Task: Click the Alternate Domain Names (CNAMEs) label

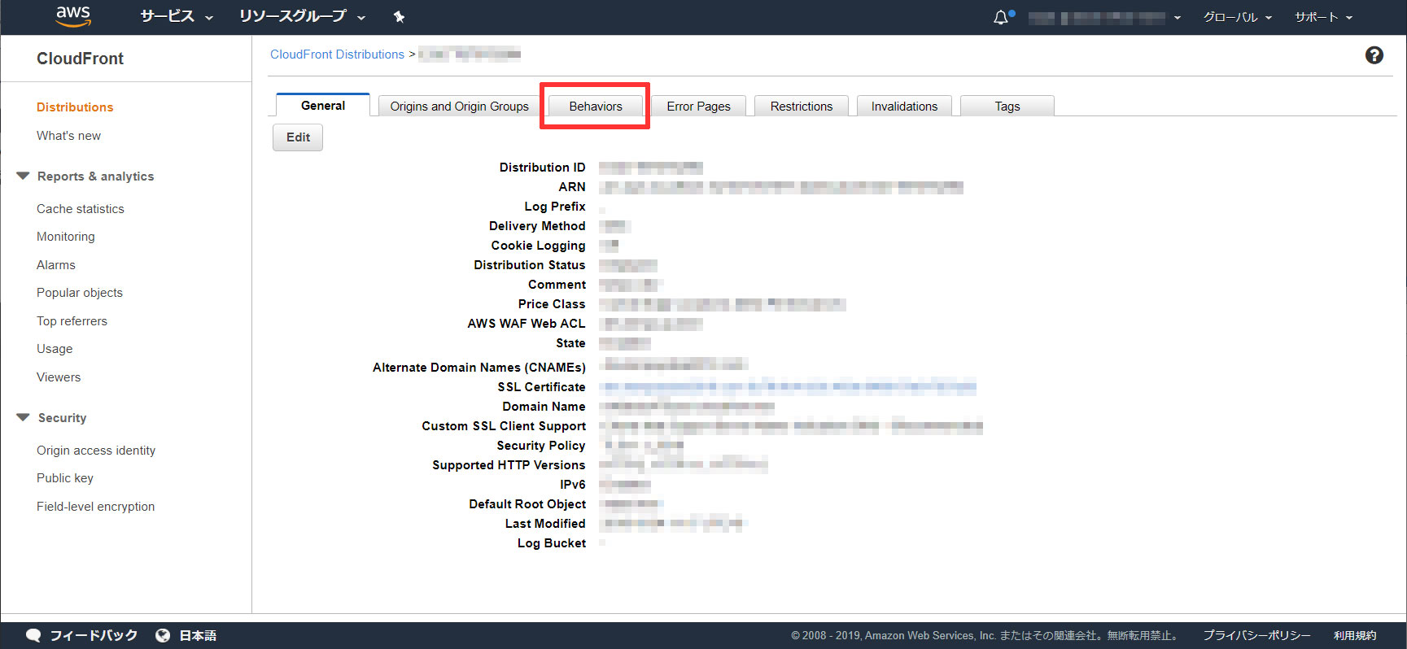Action: [479, 368]
